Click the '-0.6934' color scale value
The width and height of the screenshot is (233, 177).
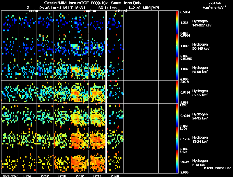click(x=185, y=35)
